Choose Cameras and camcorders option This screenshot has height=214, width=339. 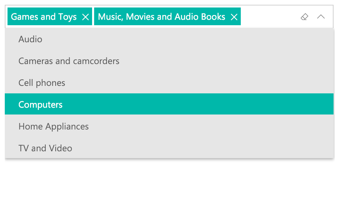[x=169, y=61]
